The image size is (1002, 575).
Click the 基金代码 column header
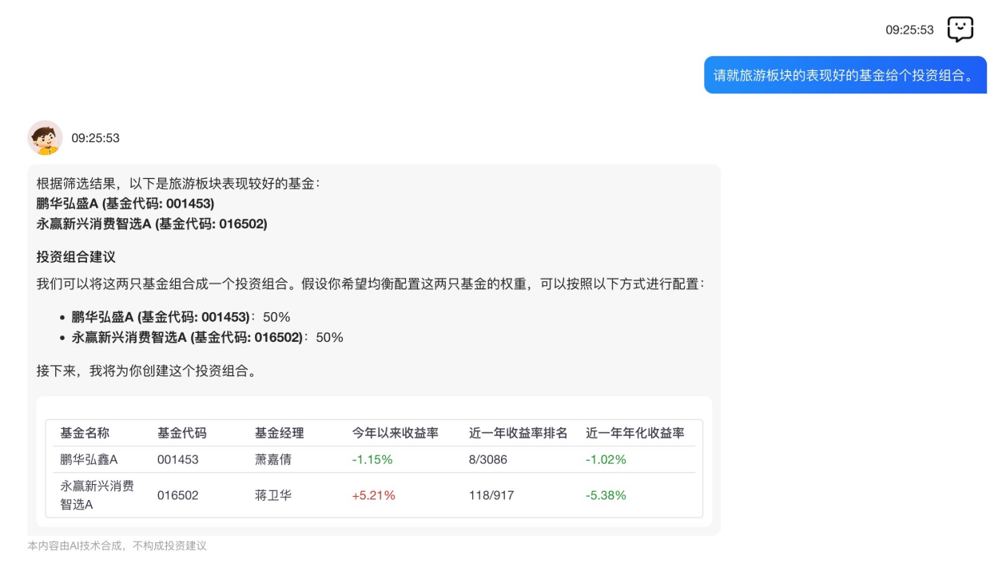click(x=182, y=433)
